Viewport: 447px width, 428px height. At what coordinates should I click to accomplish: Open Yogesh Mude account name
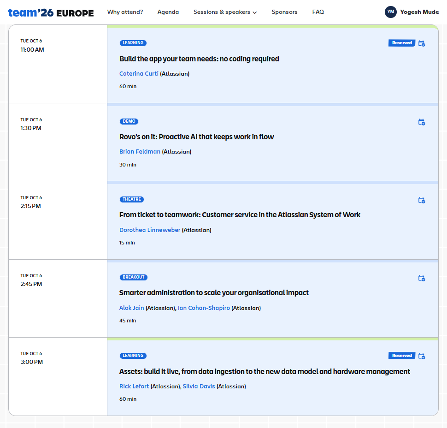pos(419,12)
